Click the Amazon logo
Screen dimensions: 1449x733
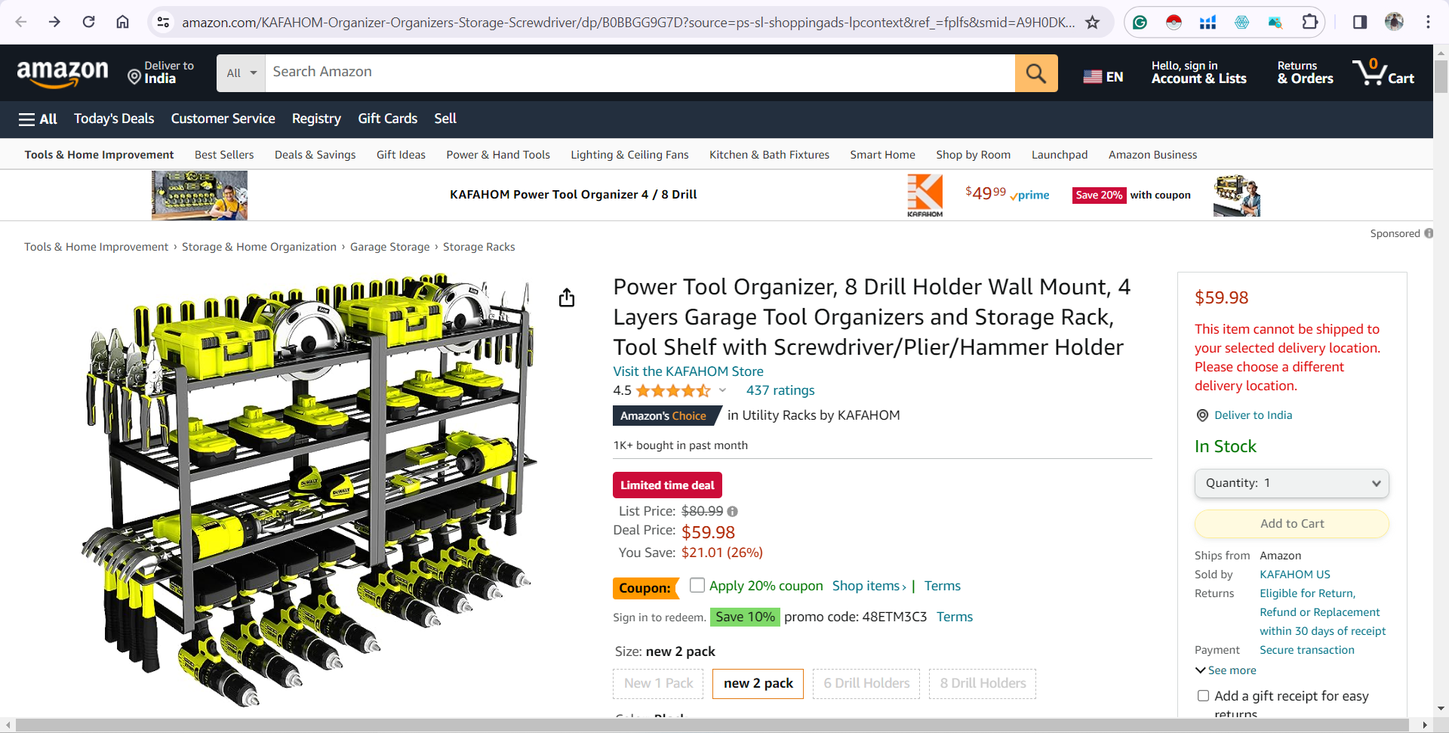[x=63, y=73]
